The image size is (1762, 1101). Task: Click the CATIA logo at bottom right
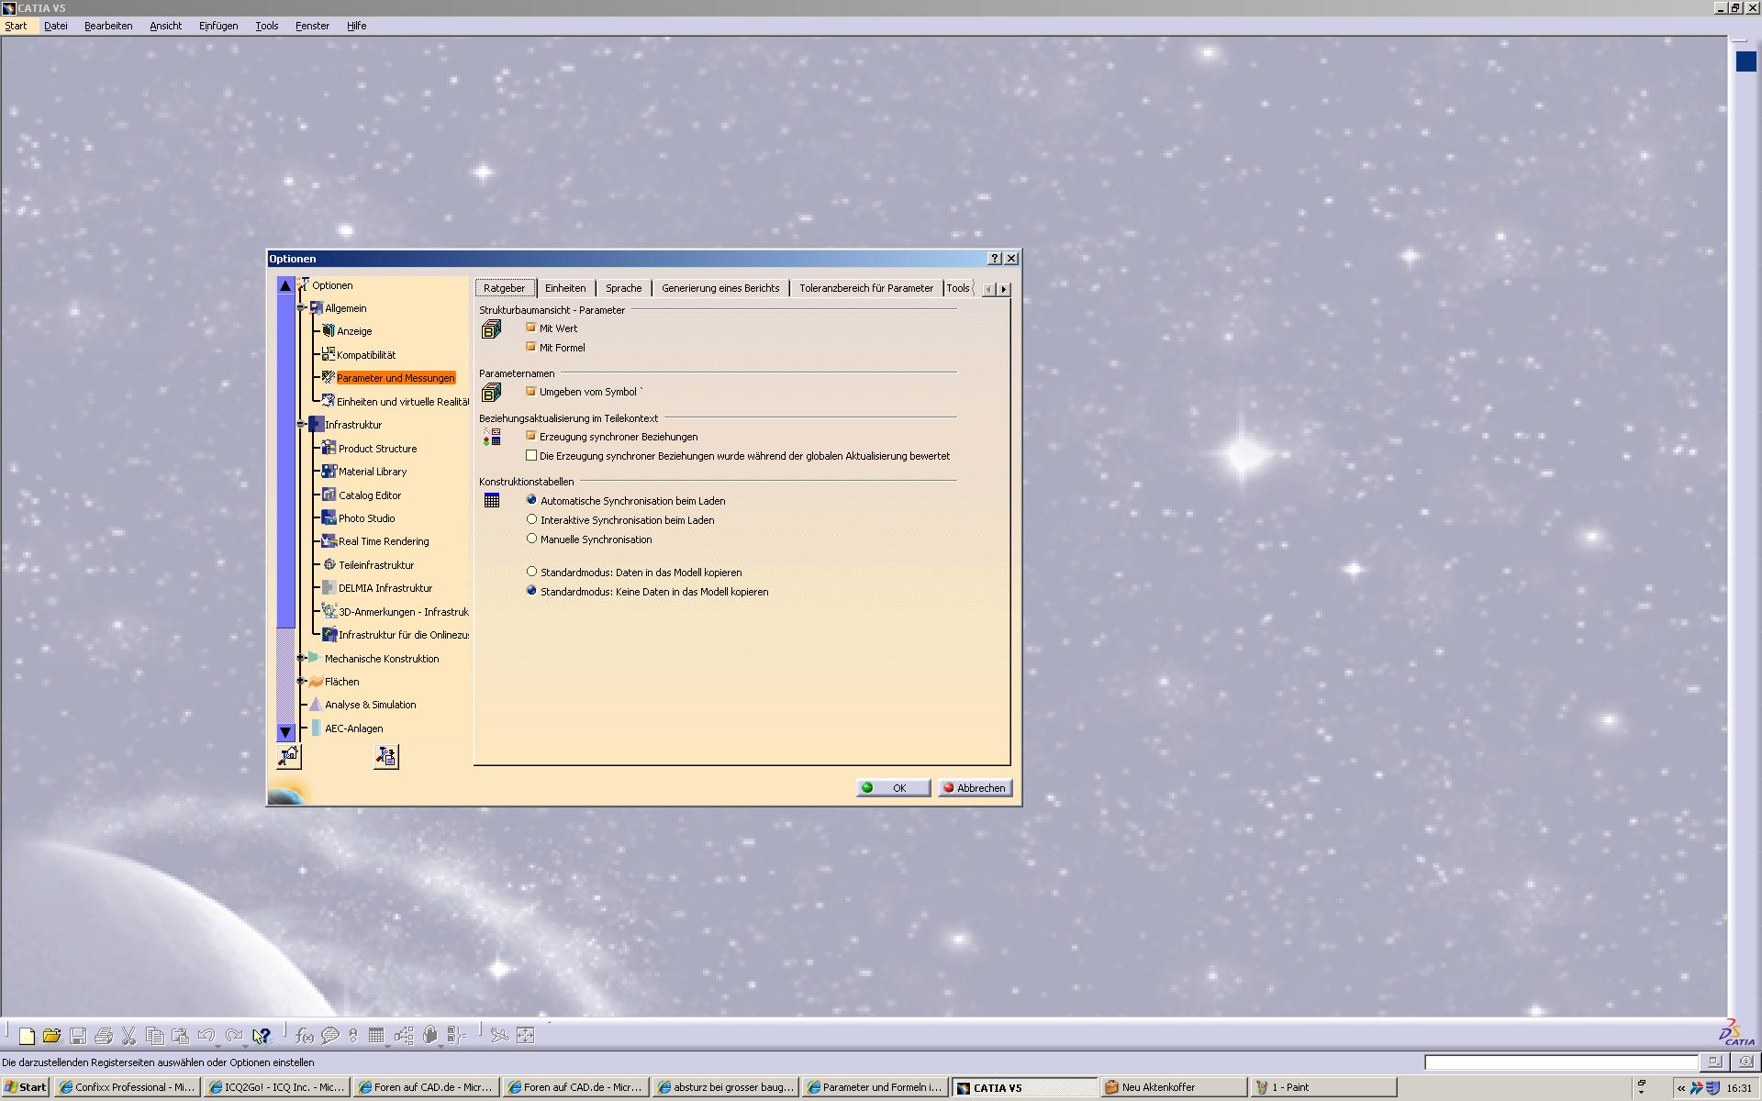tap(1736, 1032)
